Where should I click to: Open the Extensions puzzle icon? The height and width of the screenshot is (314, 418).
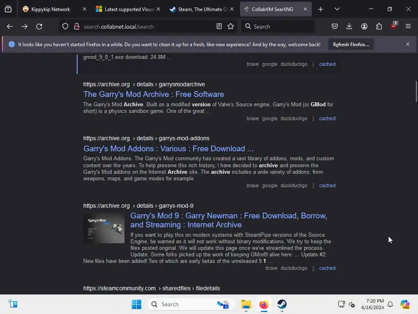(379, 26)
